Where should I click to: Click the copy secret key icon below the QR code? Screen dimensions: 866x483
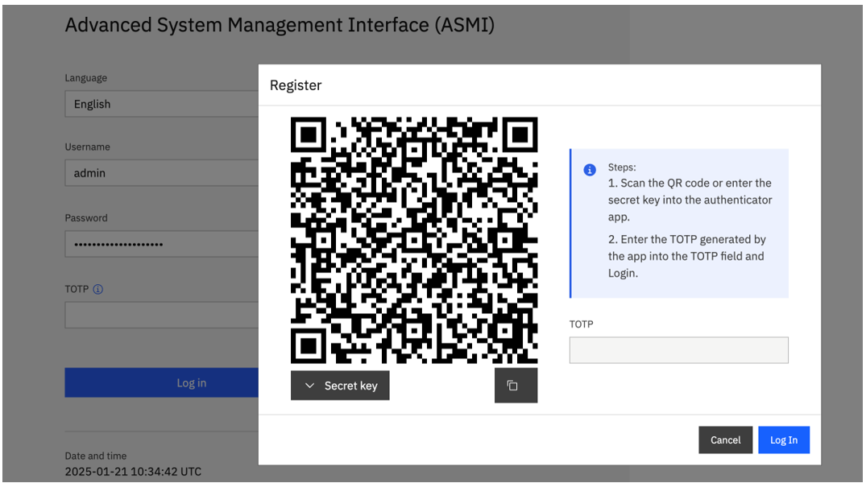pos(516,385)
